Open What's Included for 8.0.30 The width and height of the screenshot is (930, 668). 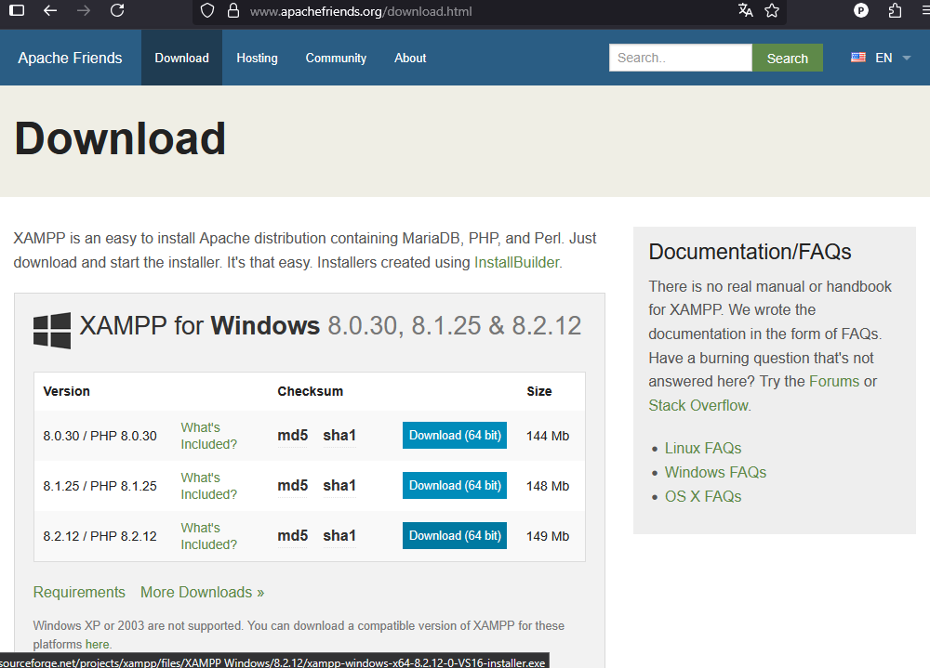click(x=208, y=436)
